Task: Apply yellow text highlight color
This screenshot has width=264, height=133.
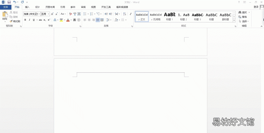Action: pyautogui.click(x=61, y=20)
